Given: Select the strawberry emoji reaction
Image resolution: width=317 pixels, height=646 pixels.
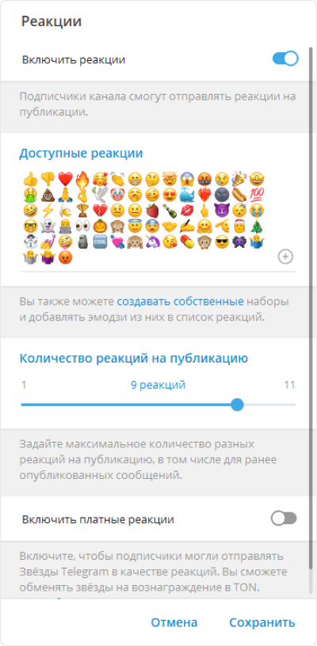Looking at the screenshot, I should click(x=152, y=211).
